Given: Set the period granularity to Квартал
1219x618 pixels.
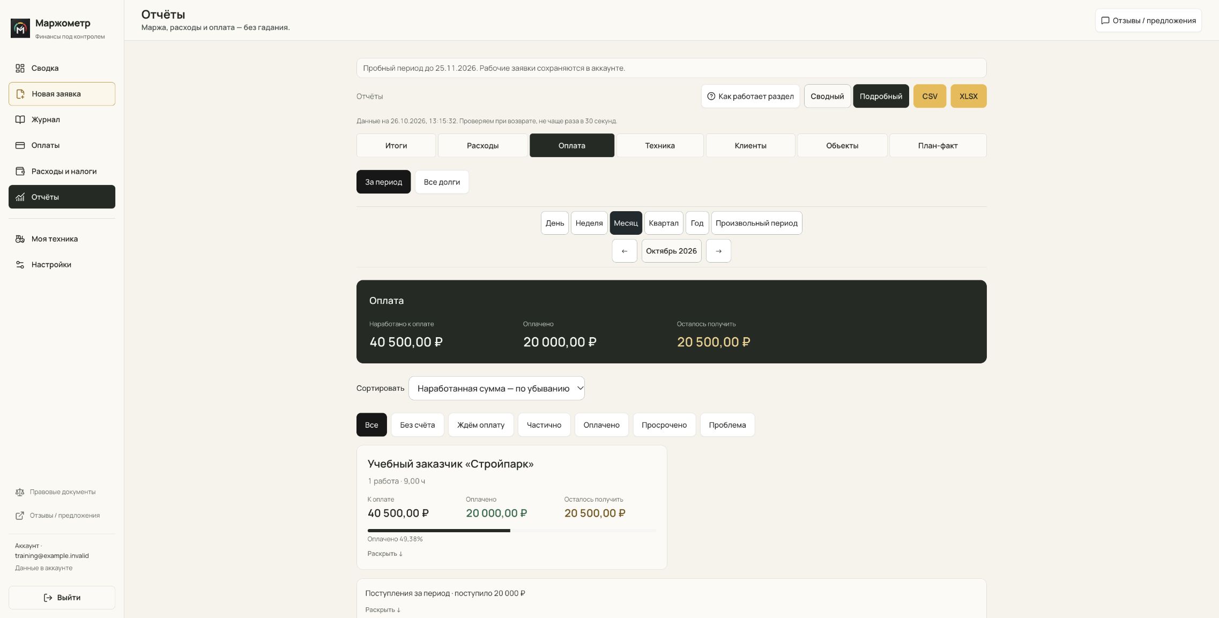Looking at the screenshot, I should 664,223.
